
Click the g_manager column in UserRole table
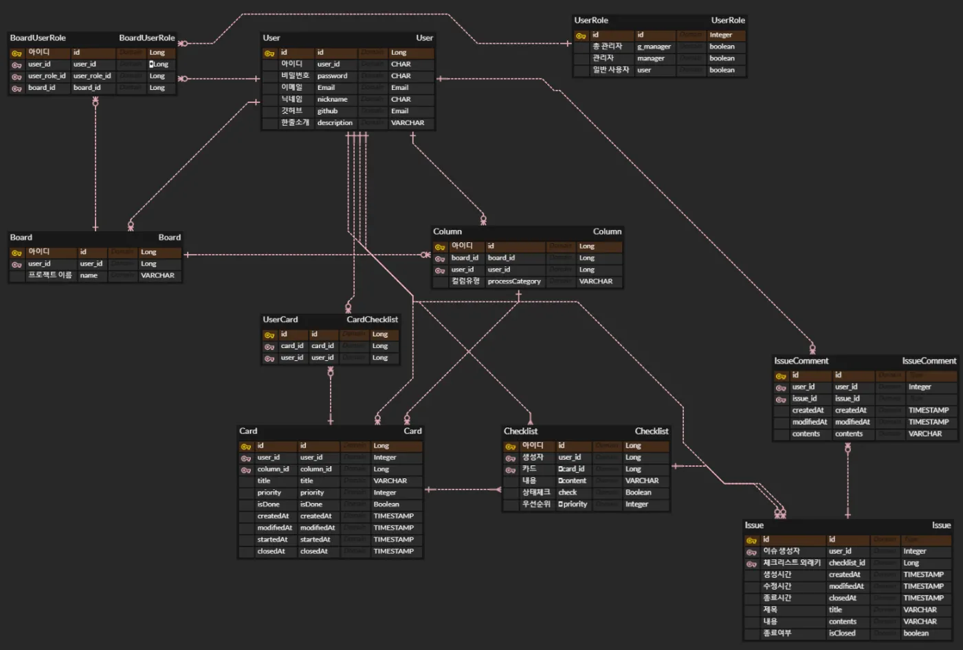pyautogui.click(x=654, y=47)
